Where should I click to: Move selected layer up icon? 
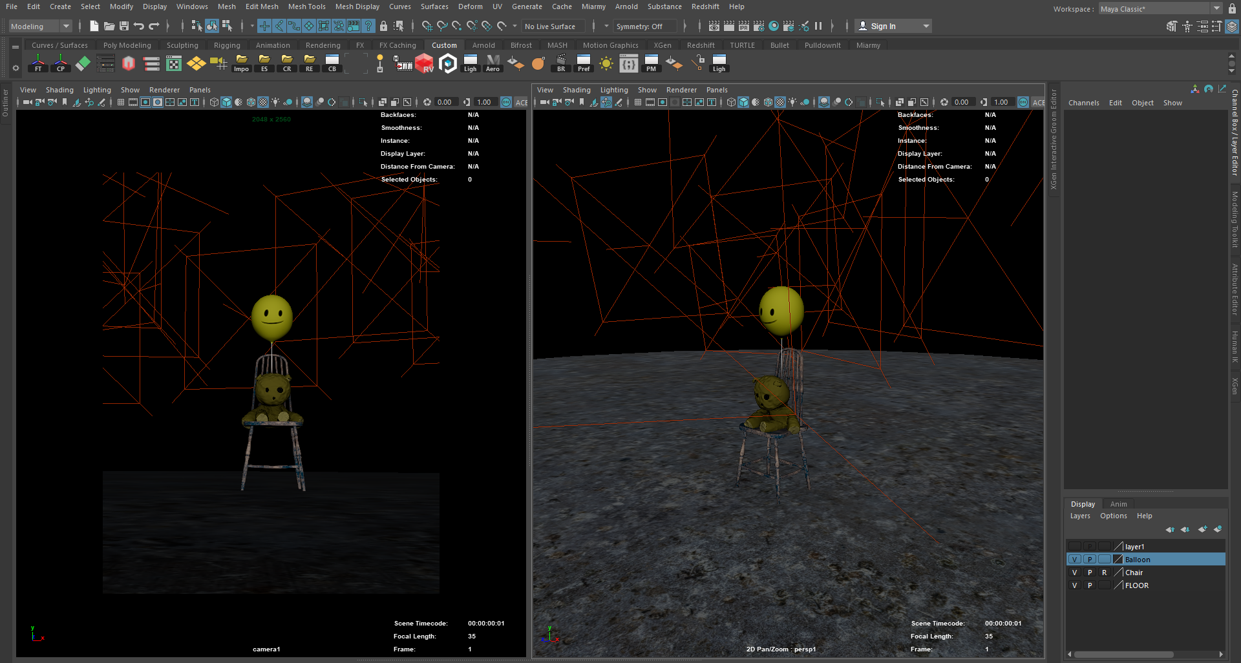pos(1170,529)
